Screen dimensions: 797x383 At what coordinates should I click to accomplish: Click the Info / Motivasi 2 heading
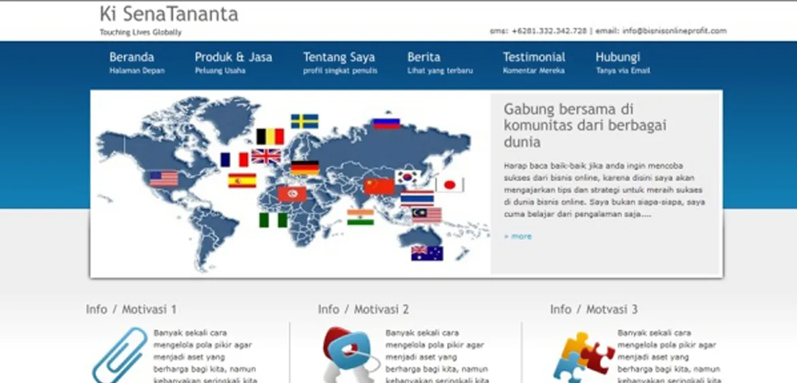(x=364, y=309)
